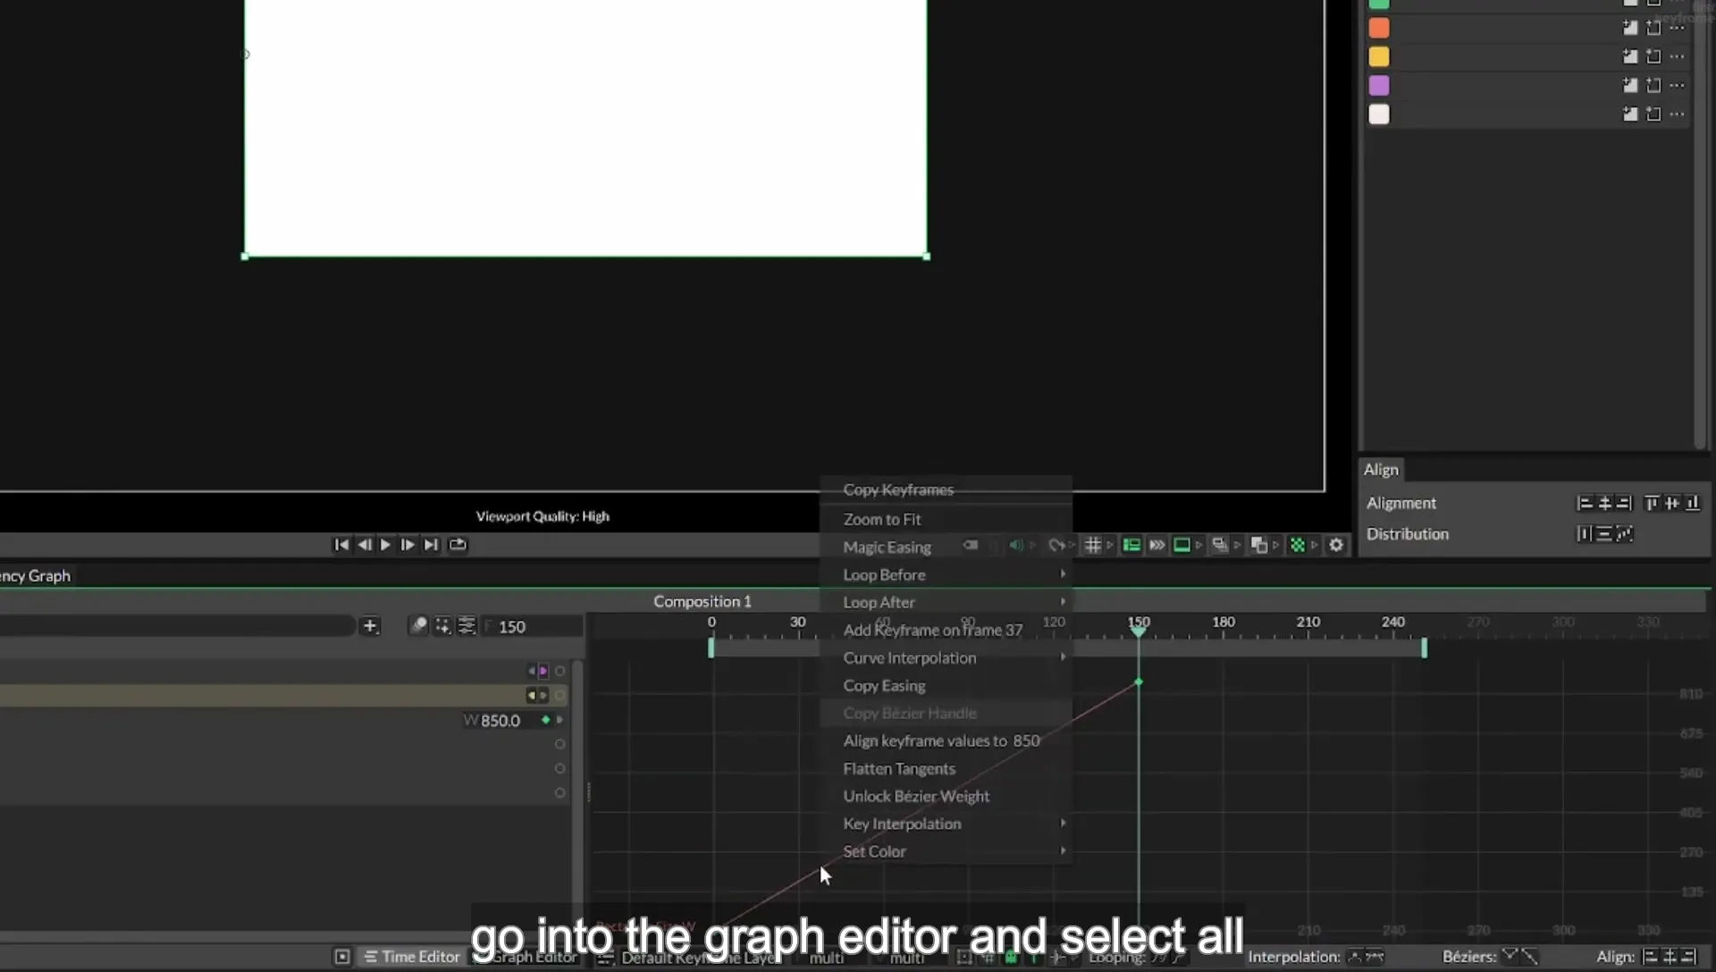Align selection to the right edge
The height and width of the screenshot is (972, 1716).
tap(1624, 504)
